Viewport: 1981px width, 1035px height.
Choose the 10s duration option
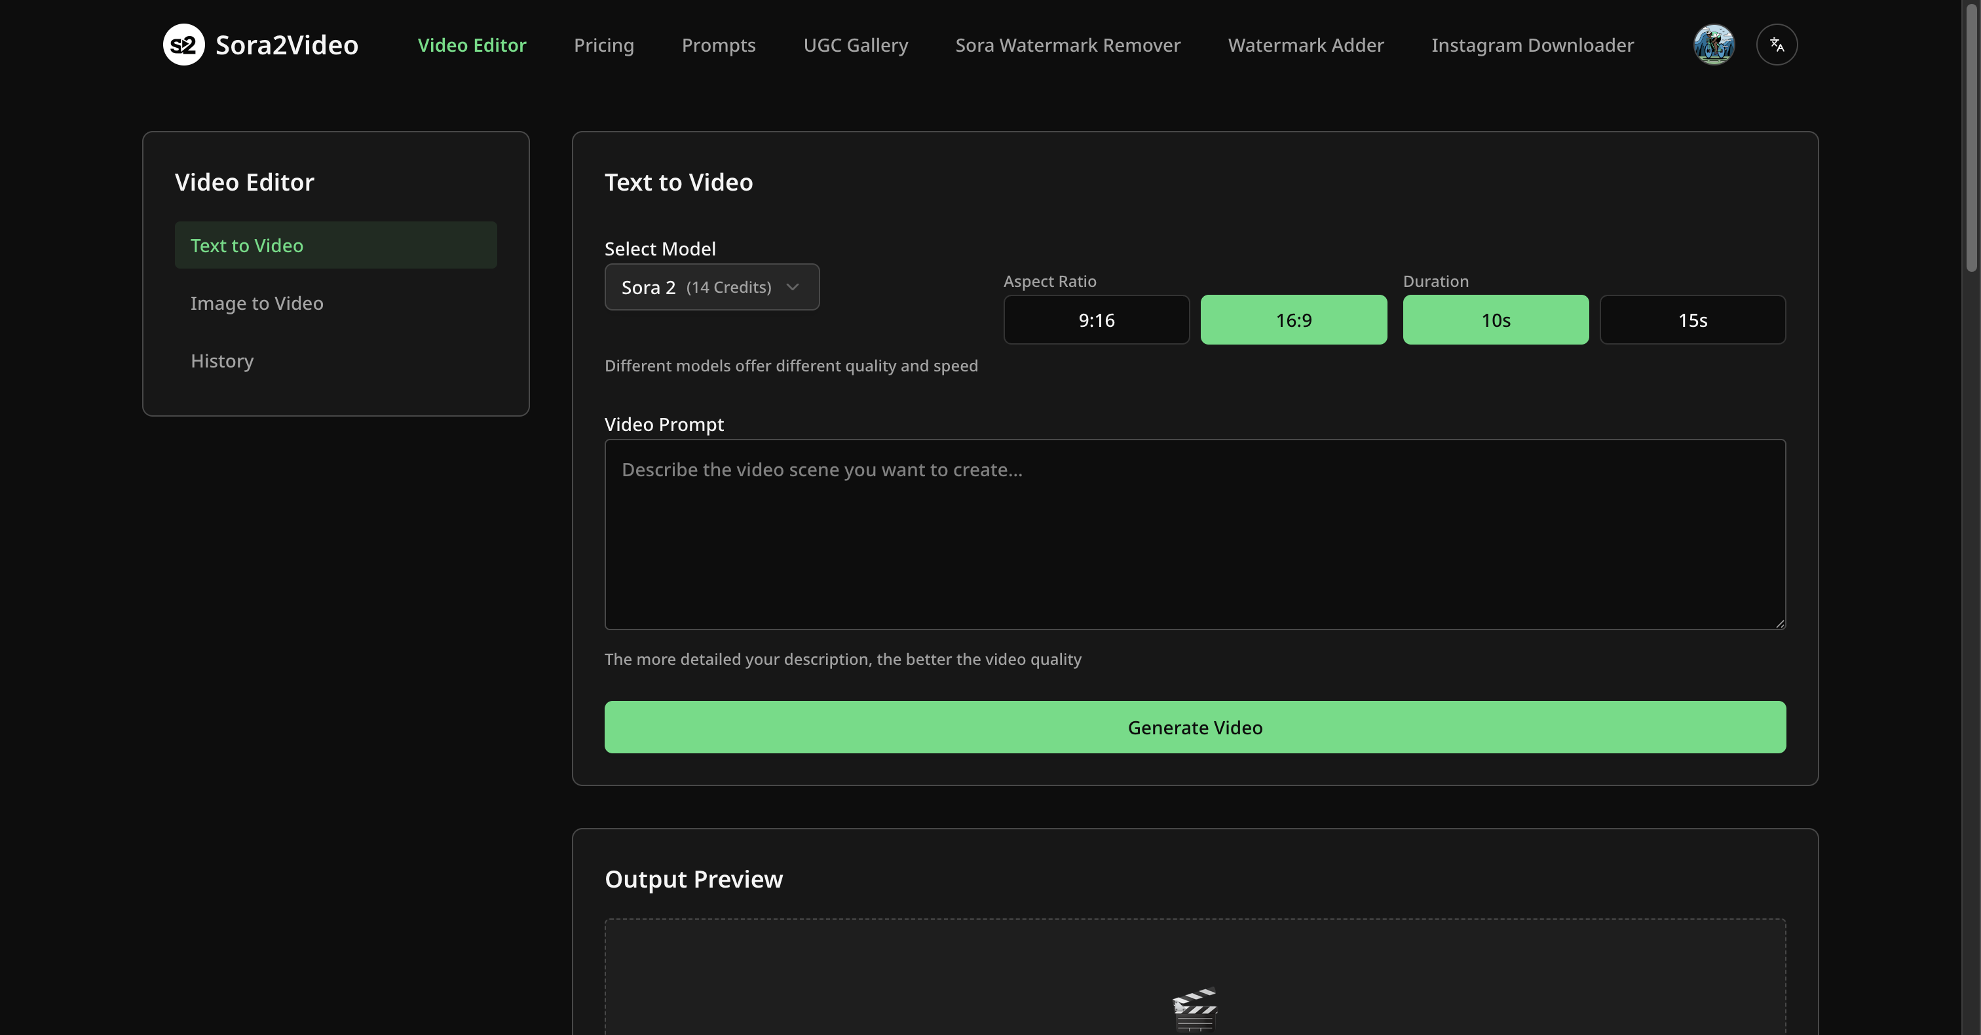click(x=1495, y=320)
